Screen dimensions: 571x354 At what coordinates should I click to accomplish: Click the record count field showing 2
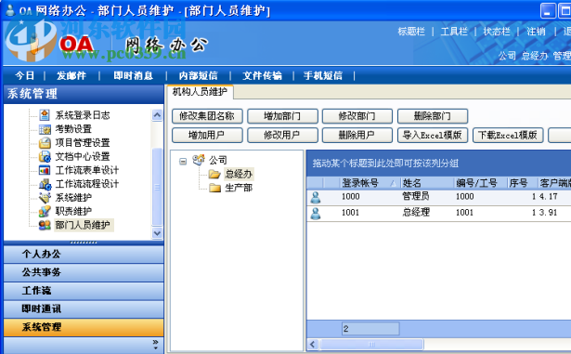370,329
